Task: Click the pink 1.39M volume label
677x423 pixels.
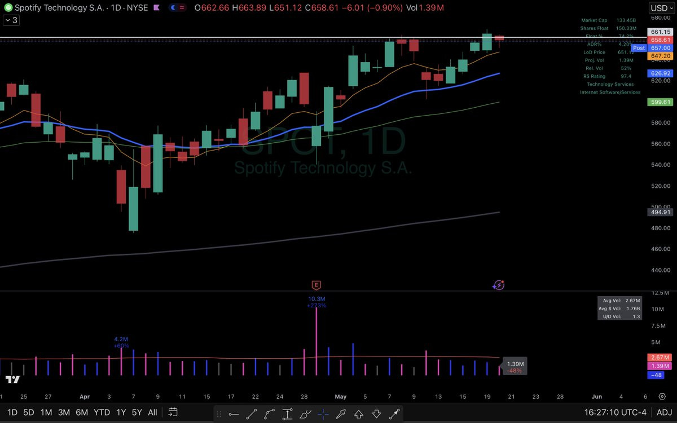Action: (660, 366)
